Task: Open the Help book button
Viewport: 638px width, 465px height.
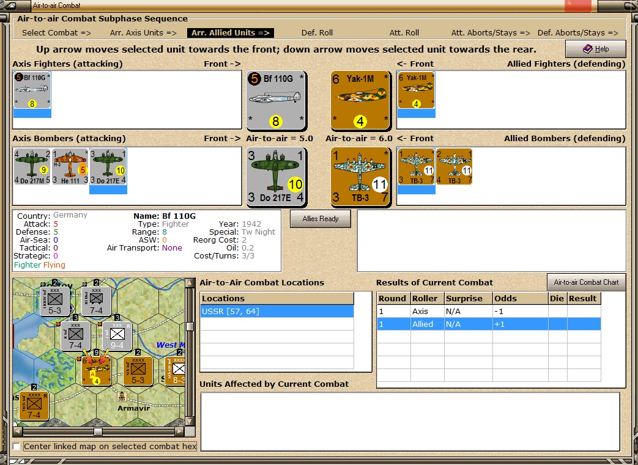Action: click(596, 49)
